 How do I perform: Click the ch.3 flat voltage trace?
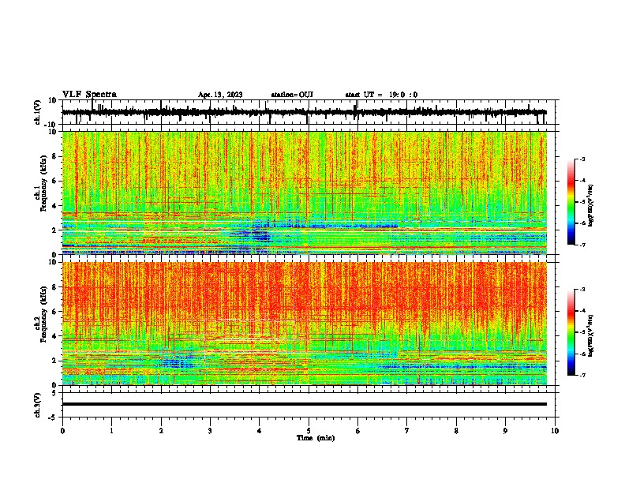click(305, 404)
